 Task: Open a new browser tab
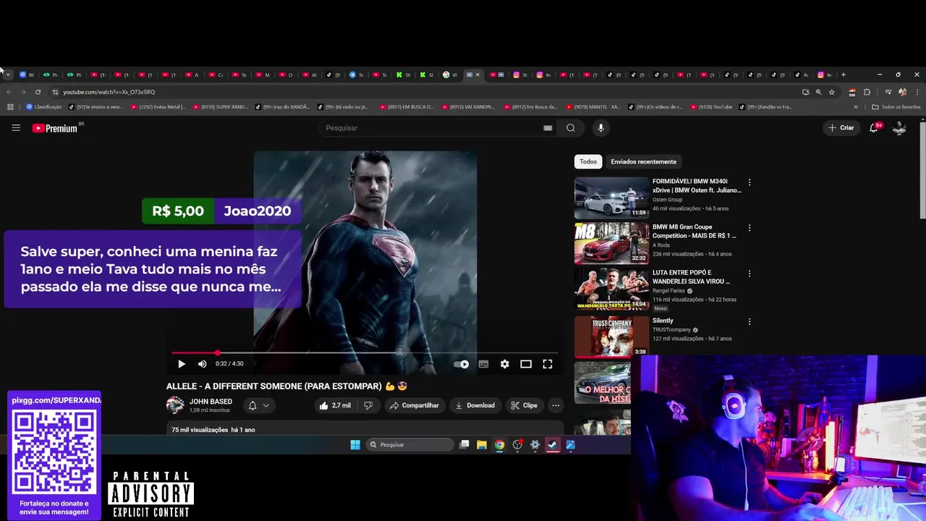(843, 75)
